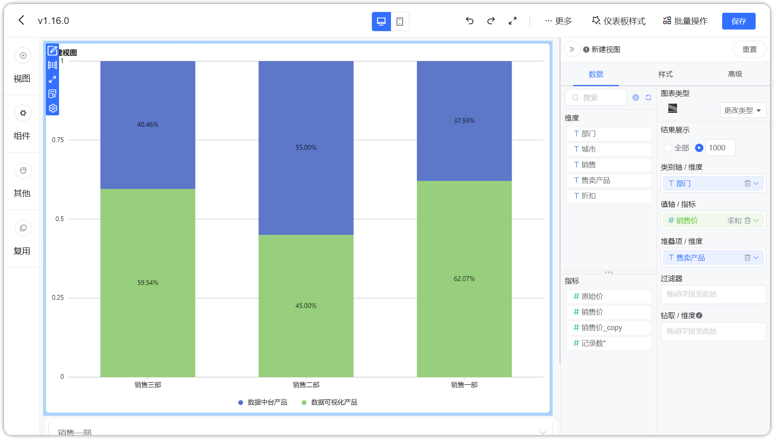
Task: Click green 45.00% segment of 销售二部
Action: pyautogui.click(x=306, y=306)
